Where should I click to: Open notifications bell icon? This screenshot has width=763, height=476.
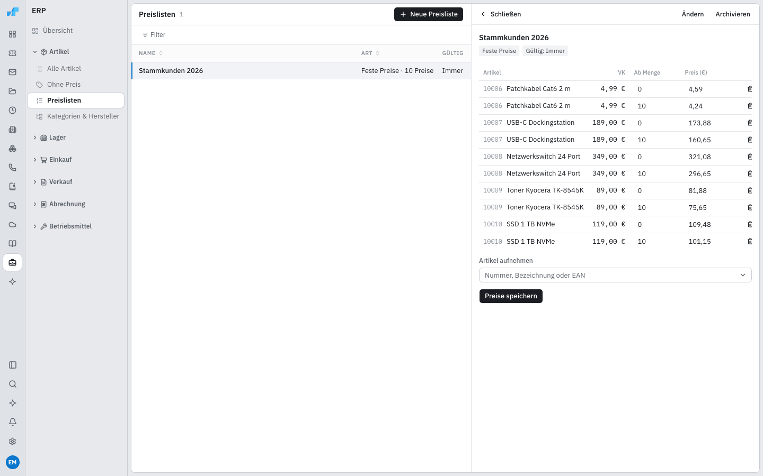[x=13, y=422]
